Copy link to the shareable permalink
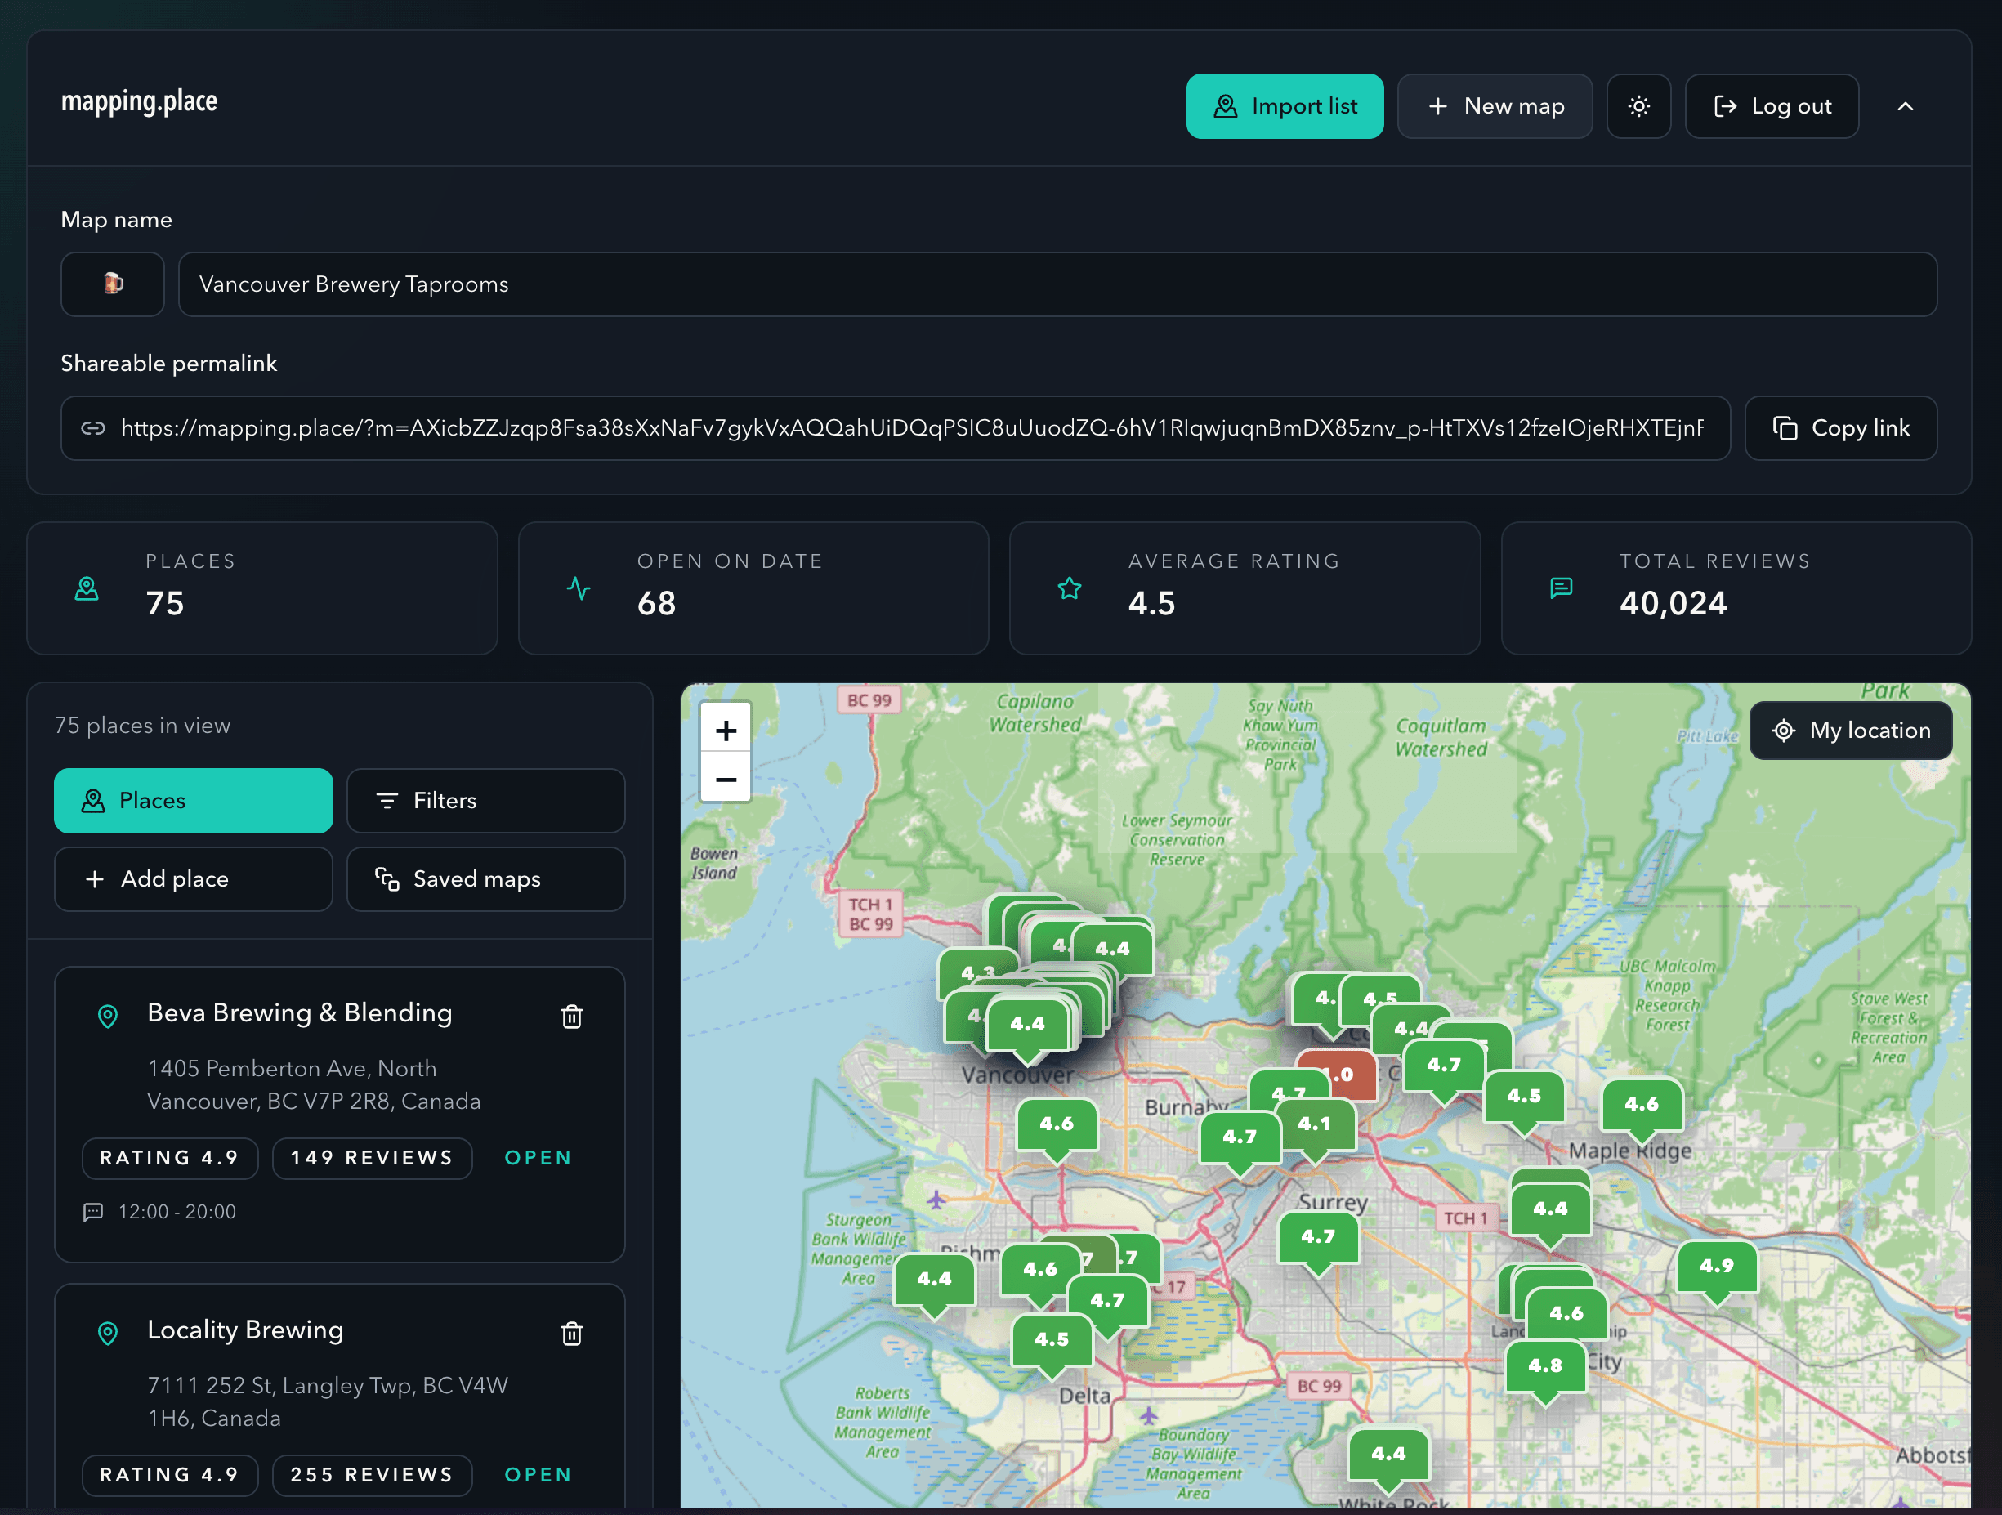 pos(1839,427)
